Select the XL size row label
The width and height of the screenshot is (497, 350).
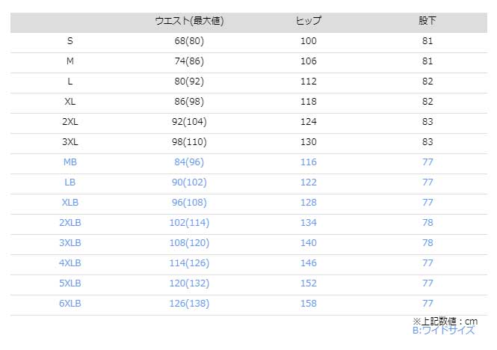(x=70, y=102)
